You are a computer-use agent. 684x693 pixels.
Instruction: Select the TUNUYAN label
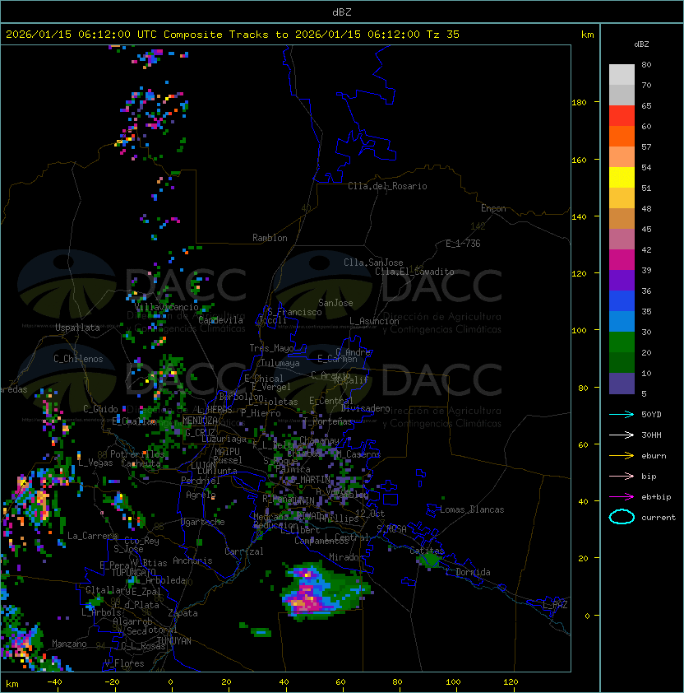[x=174, y=641]
